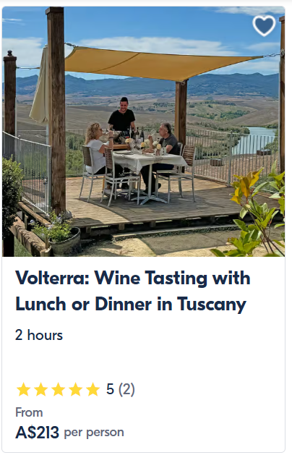292x455 pixels.
Task: Open Volterra: Wine Tasting with Lunch title
Action: (133, 291)
